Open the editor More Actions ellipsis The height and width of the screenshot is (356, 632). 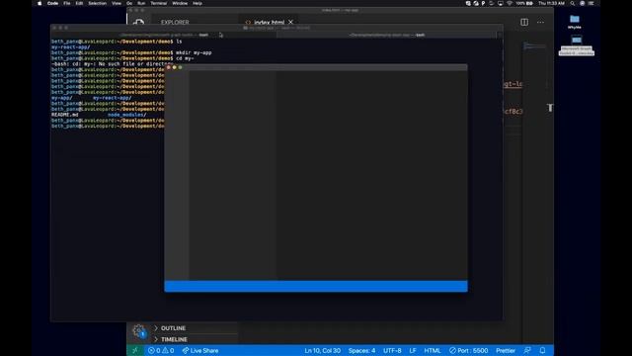(x=540, y=22)
